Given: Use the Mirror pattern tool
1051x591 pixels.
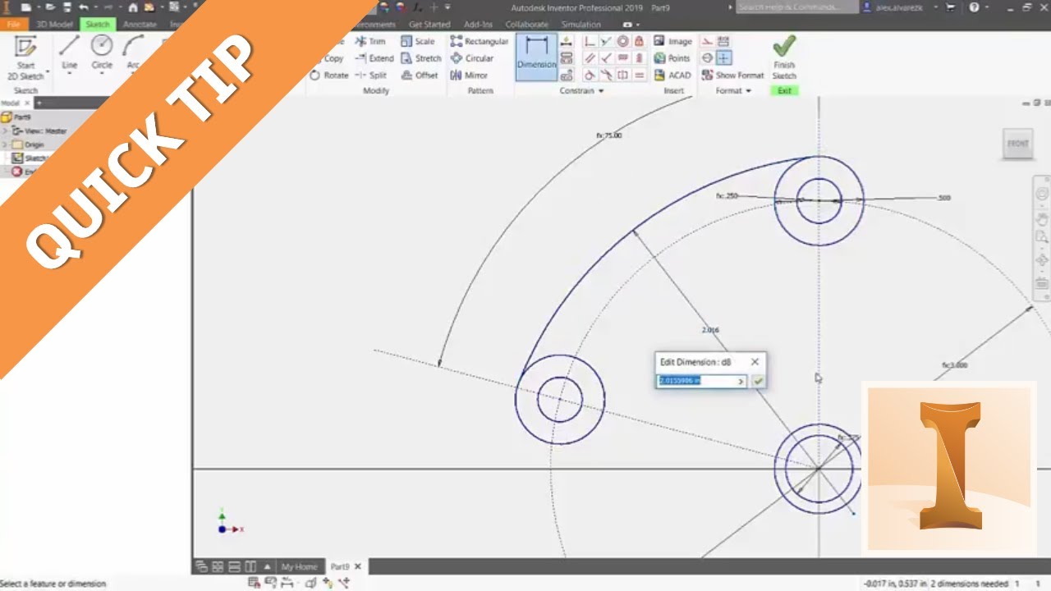Looking at the screenshot, I should (x=469, y=76).
